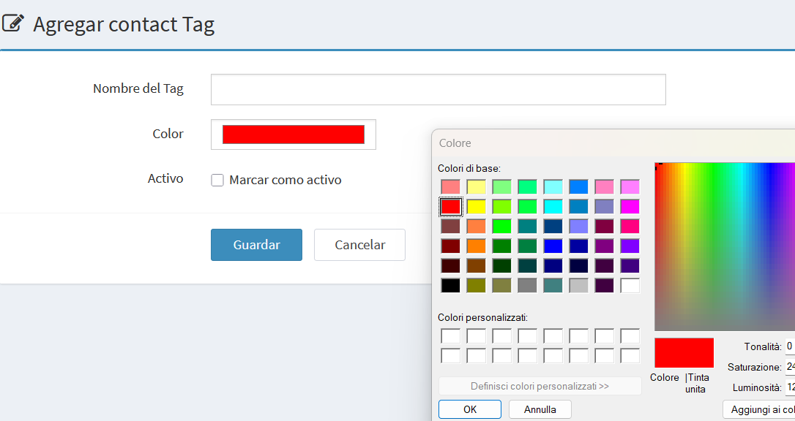The image size is (795, 421).
Task: Check the Marcar como activo checkbox
Action: pos(217,180)
